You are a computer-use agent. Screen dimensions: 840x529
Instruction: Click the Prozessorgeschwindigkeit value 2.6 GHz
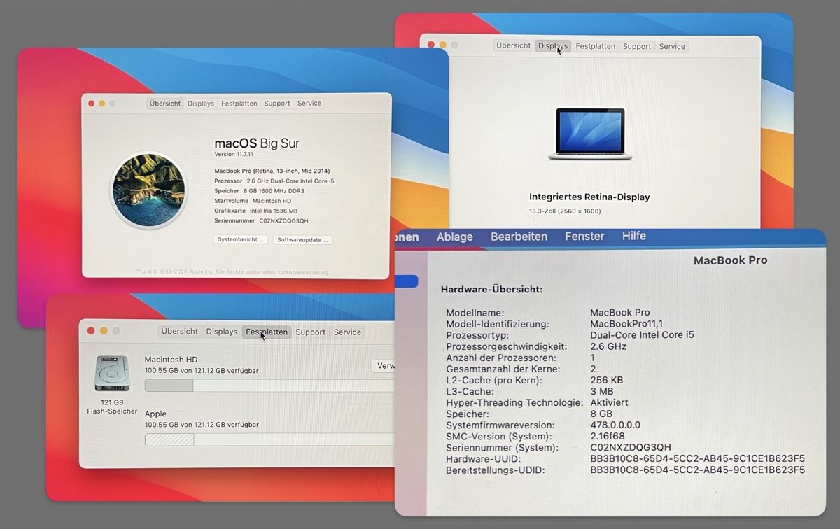tap(608, 346)
